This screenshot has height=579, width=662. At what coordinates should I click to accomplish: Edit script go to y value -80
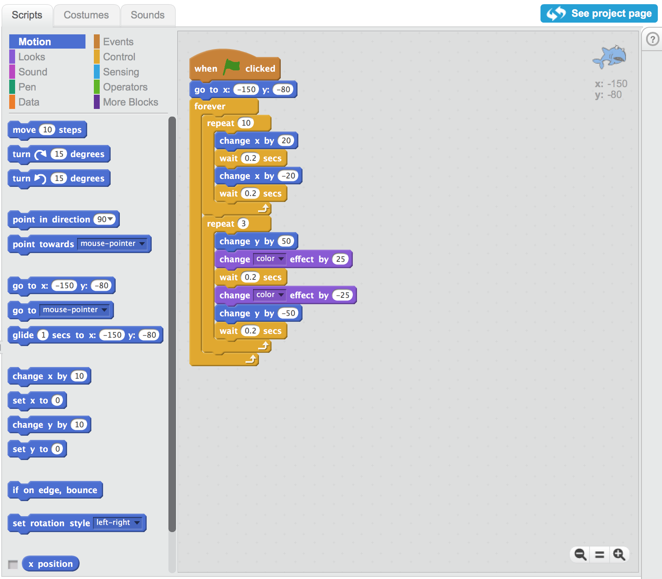(283, 90)
